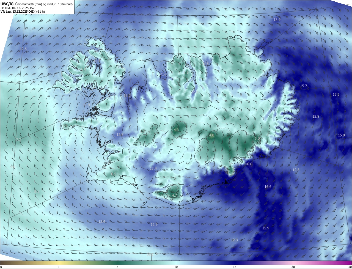Click the 15.5 value label
This screenshot has width=352, height=269.
[336, 95]
